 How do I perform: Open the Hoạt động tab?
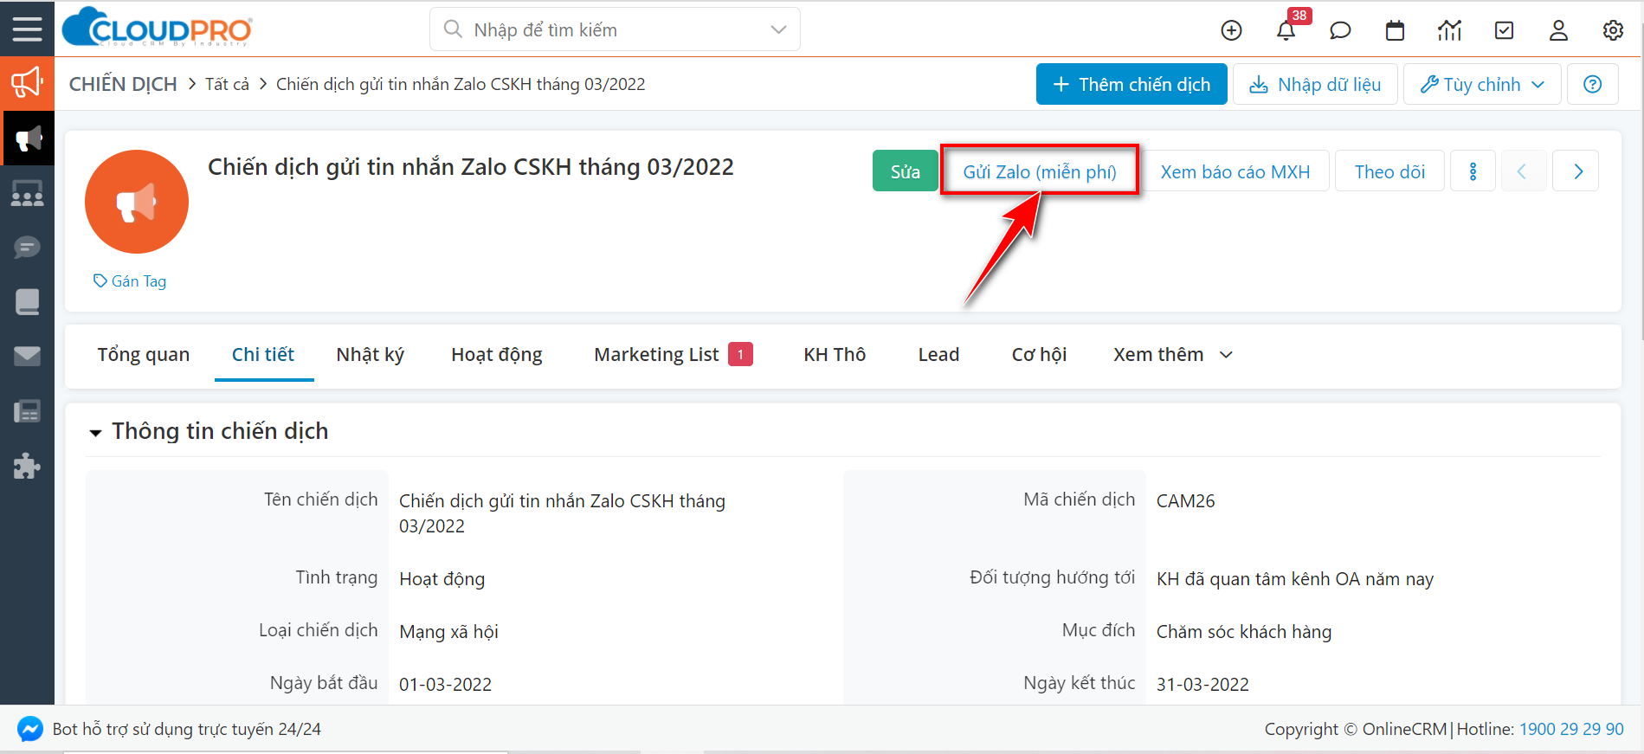pos(497,355)
